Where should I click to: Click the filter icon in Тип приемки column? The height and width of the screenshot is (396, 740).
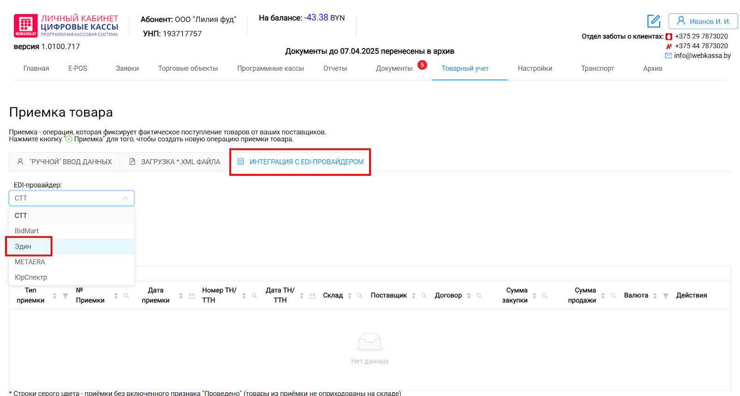click(x=65, y=296)
